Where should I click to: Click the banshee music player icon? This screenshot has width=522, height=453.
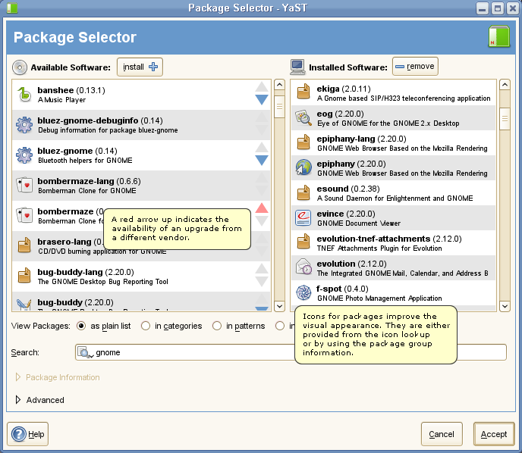pos(24,95)
